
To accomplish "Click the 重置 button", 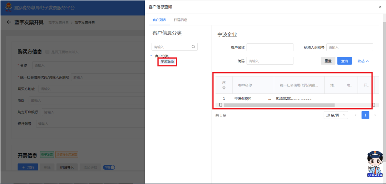I will point(328,61).
